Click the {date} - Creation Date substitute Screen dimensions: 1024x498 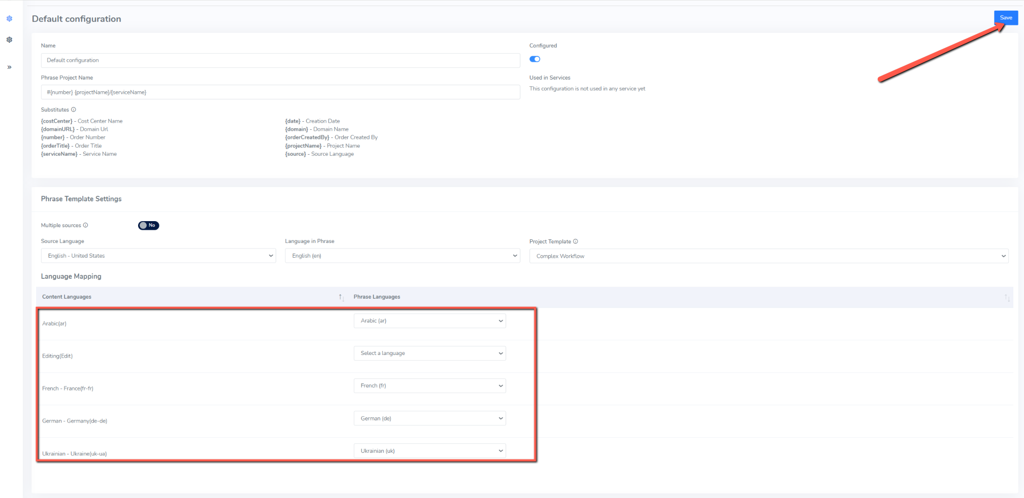(x=312, y=121)
